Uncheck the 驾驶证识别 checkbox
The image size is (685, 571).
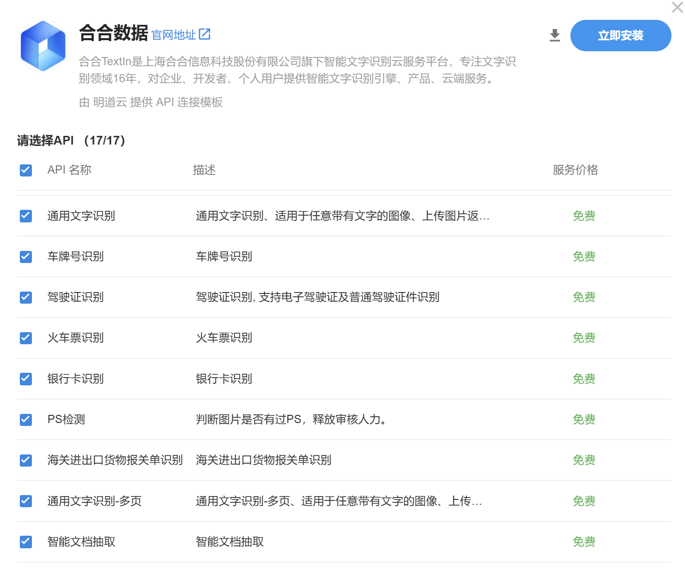(26, 297)
